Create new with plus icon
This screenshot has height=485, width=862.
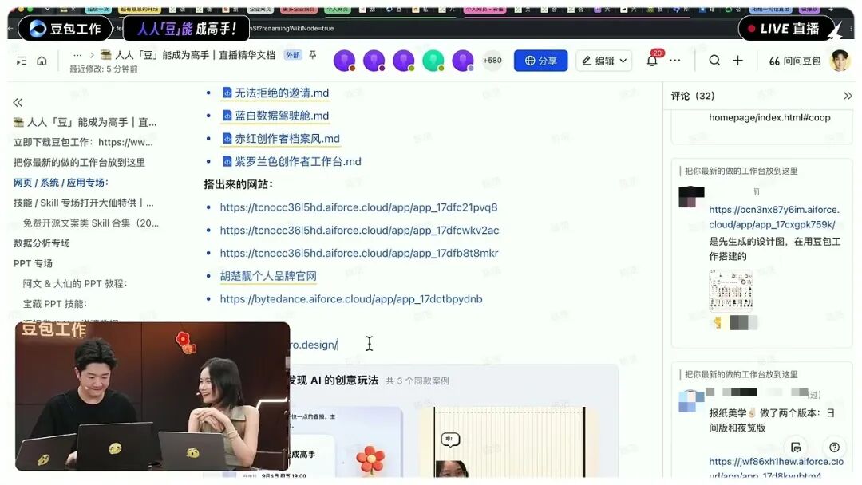pyautogui.click(x=737, y=61)
